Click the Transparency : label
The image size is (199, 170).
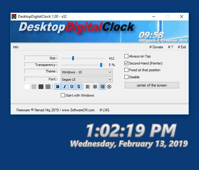(x=41, y=65)
